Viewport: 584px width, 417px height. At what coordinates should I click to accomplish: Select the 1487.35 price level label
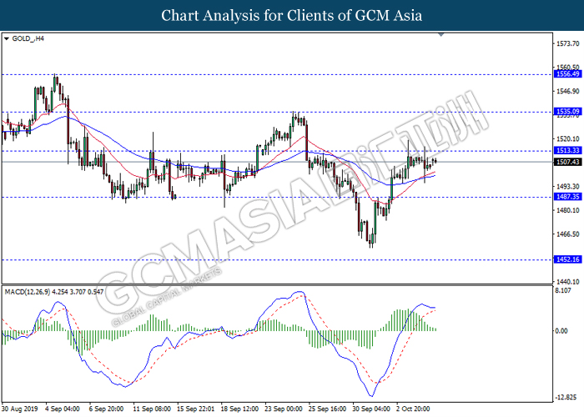(567, 197)
